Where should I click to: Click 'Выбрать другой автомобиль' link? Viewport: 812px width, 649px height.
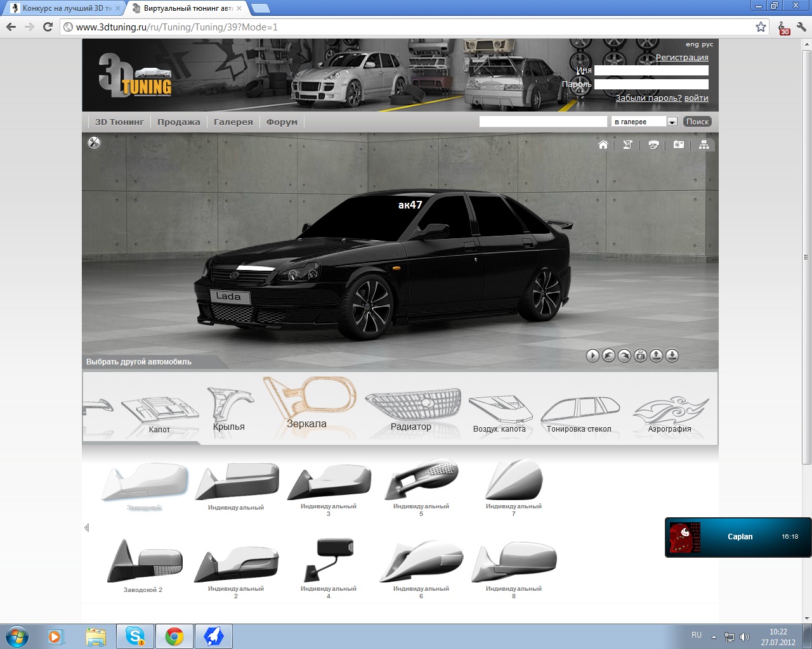139,362
